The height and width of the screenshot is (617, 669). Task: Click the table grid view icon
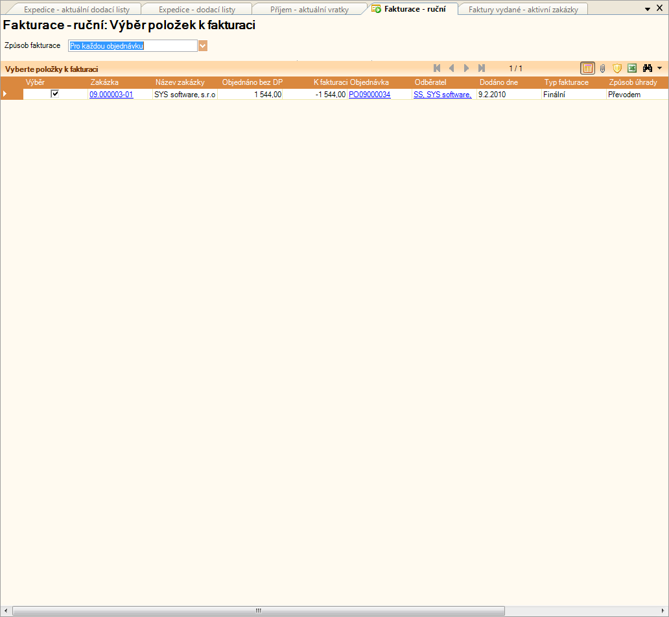[x=587, y=68]
